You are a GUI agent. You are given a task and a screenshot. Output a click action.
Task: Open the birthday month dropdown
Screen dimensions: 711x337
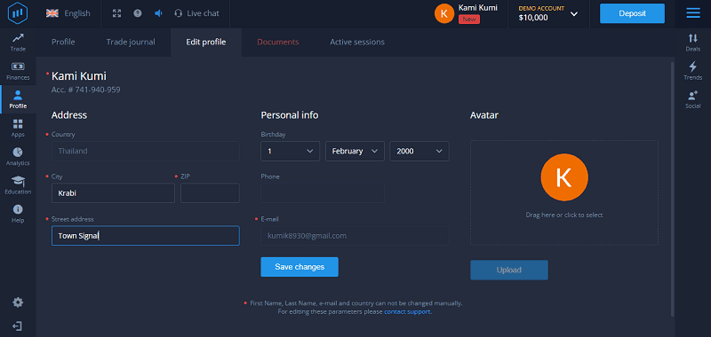coord(355,151)
